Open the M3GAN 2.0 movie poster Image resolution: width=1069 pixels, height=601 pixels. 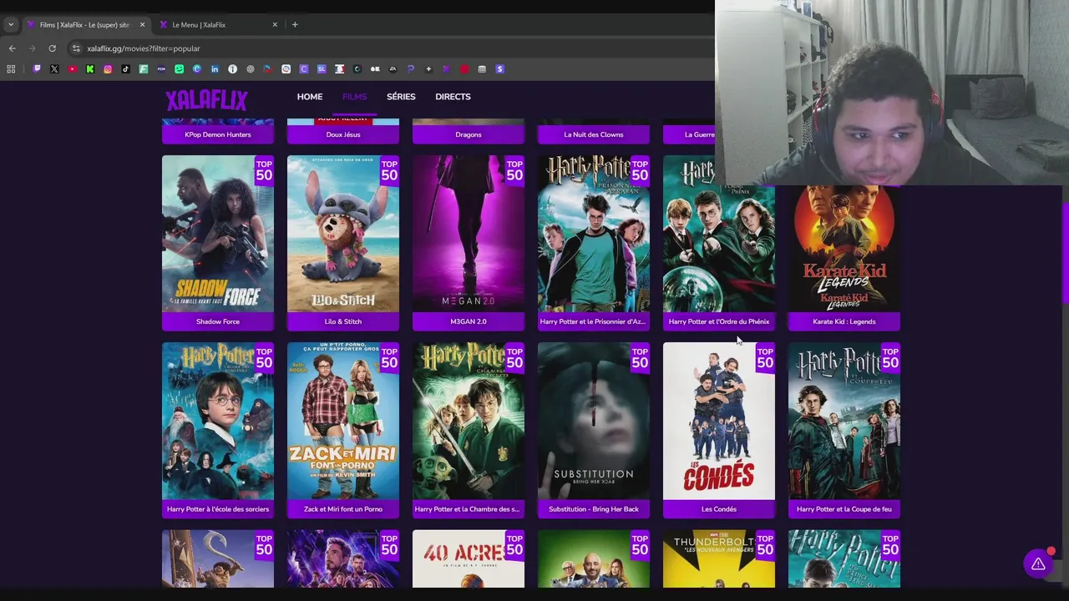469,234
